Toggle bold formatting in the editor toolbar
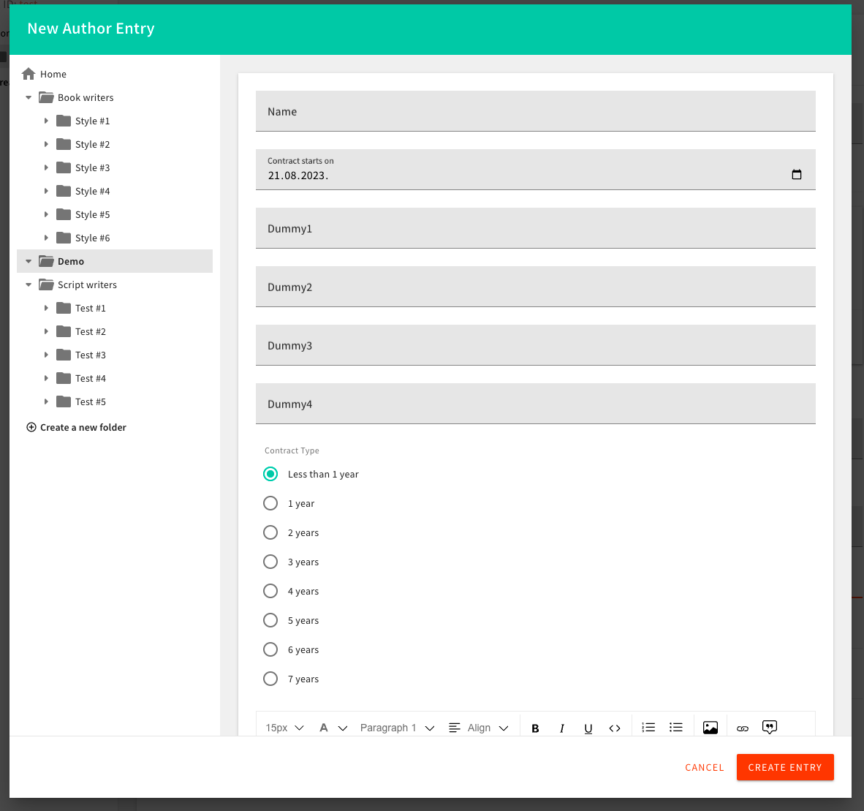This screenshot has width=864, height=811. point(535,728)
